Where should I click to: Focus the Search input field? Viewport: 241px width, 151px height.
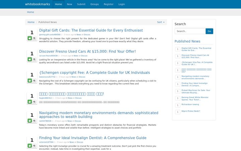190,31
